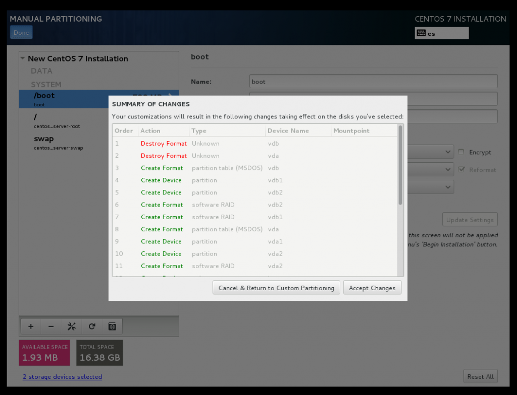
Task: Click the remove partition minus icon
Action: point(50,326)
